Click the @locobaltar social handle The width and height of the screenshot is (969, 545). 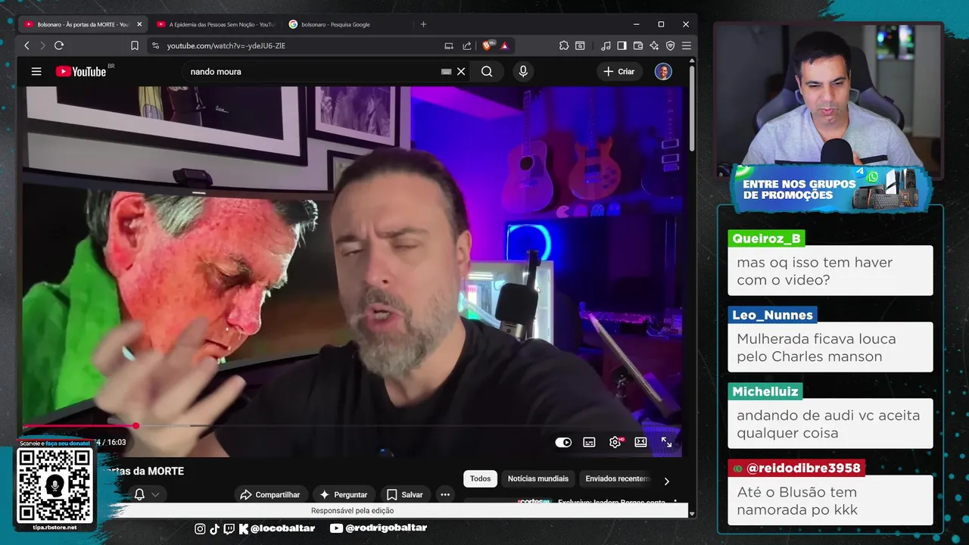[x=282, y=528]
